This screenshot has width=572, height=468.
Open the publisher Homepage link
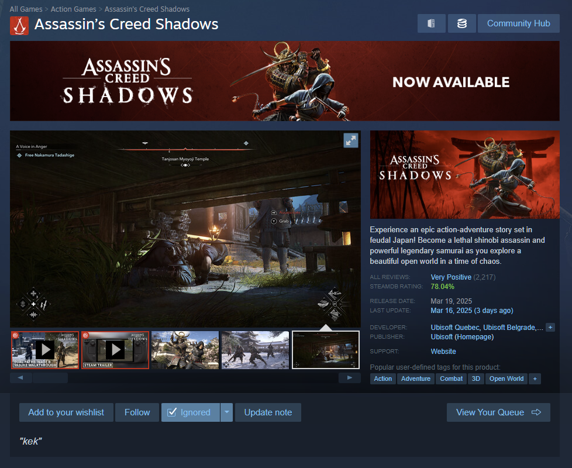(474, 337)
